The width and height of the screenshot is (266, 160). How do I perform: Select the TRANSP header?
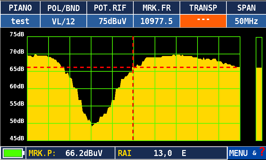point(203,8)
